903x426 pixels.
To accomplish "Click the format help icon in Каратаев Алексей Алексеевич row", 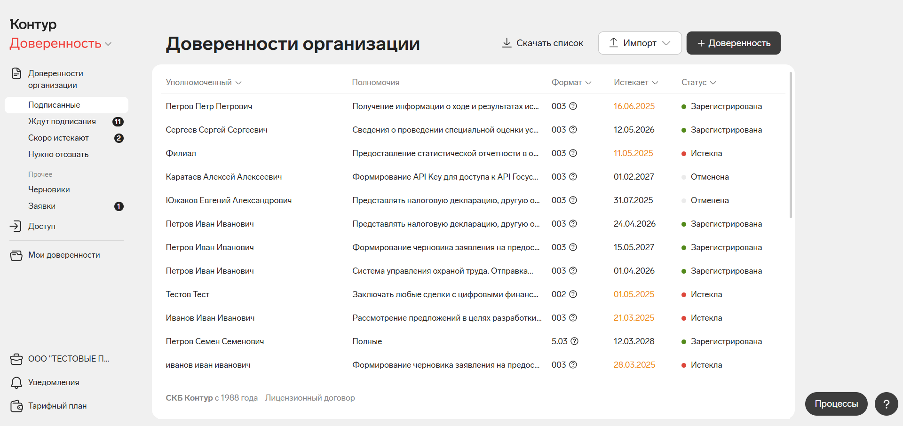I will point(573,177).
